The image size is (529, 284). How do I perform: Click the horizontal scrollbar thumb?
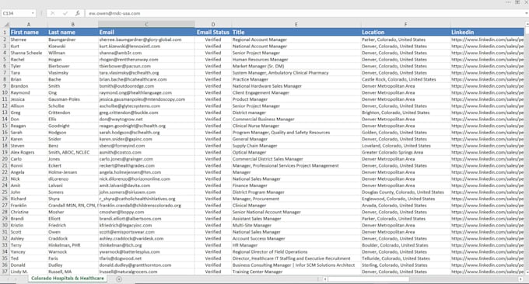point(369,279)
